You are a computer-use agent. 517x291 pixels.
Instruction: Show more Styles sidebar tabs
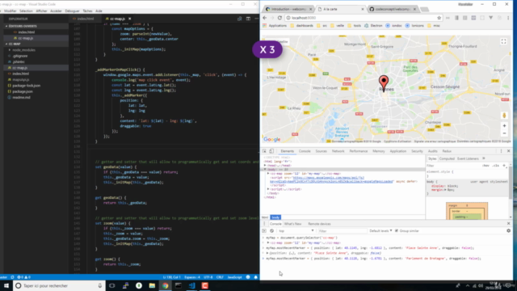click(484, 158)
